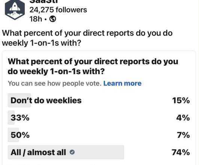Viewport: 199px width, 165px height.
Task: Click the 7% result percentage
Action: [183, 135]
